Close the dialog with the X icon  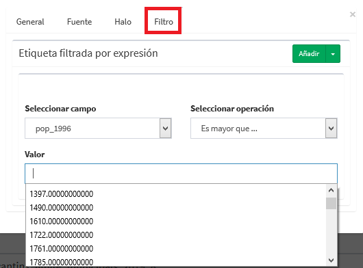coord(352,14)
